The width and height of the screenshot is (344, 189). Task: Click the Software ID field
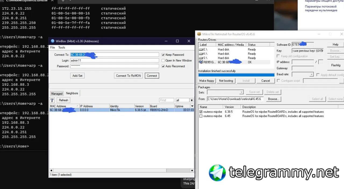tap(303, 45)
